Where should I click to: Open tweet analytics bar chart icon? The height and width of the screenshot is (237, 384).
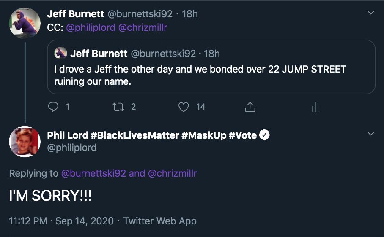pyautogui.click(x=315, y=107)
